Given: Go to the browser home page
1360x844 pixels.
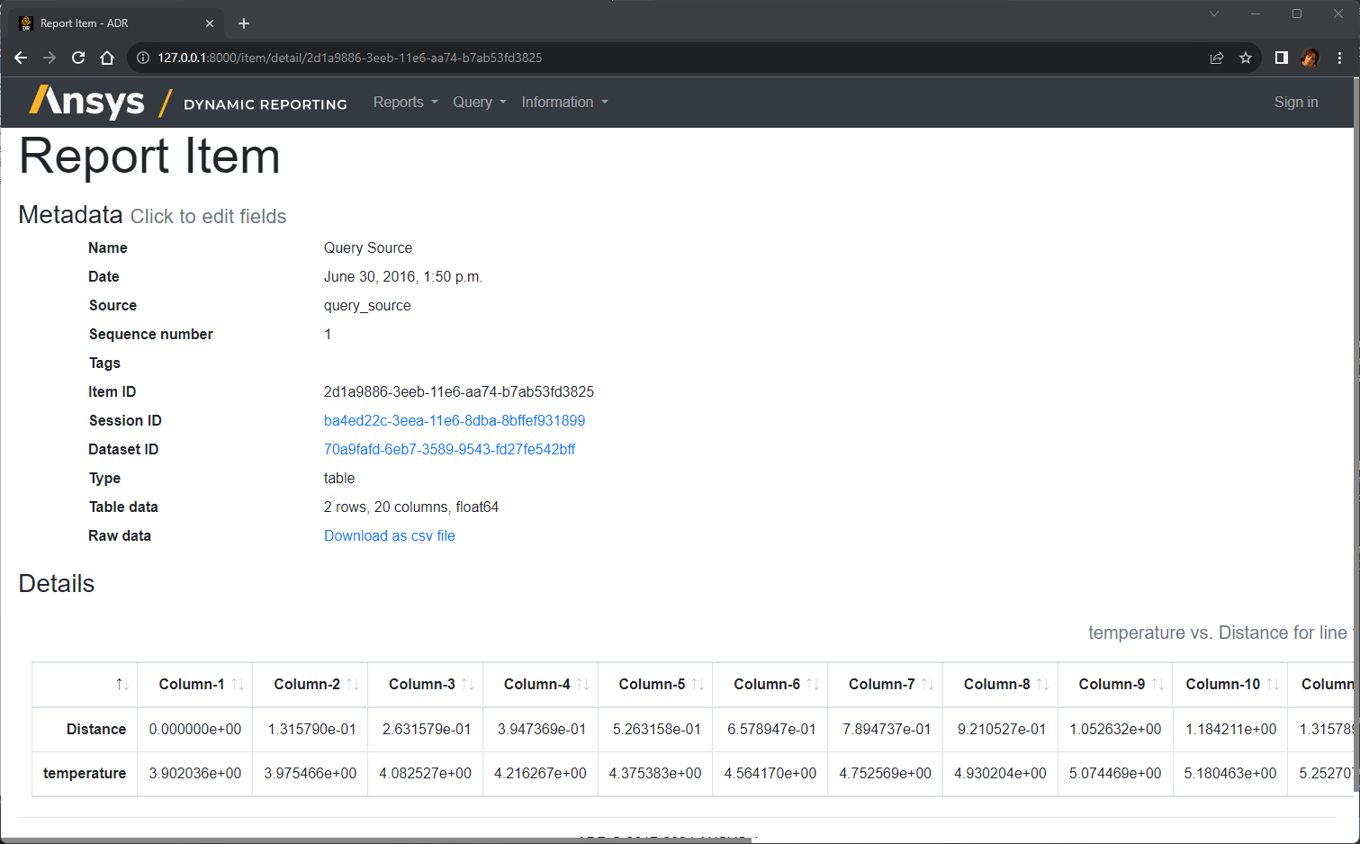Looking at the screenshot, I should tap(107, 58).
